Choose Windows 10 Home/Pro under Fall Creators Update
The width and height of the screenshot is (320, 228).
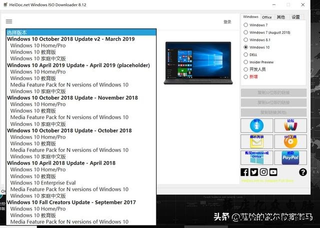tap(81, 209)
